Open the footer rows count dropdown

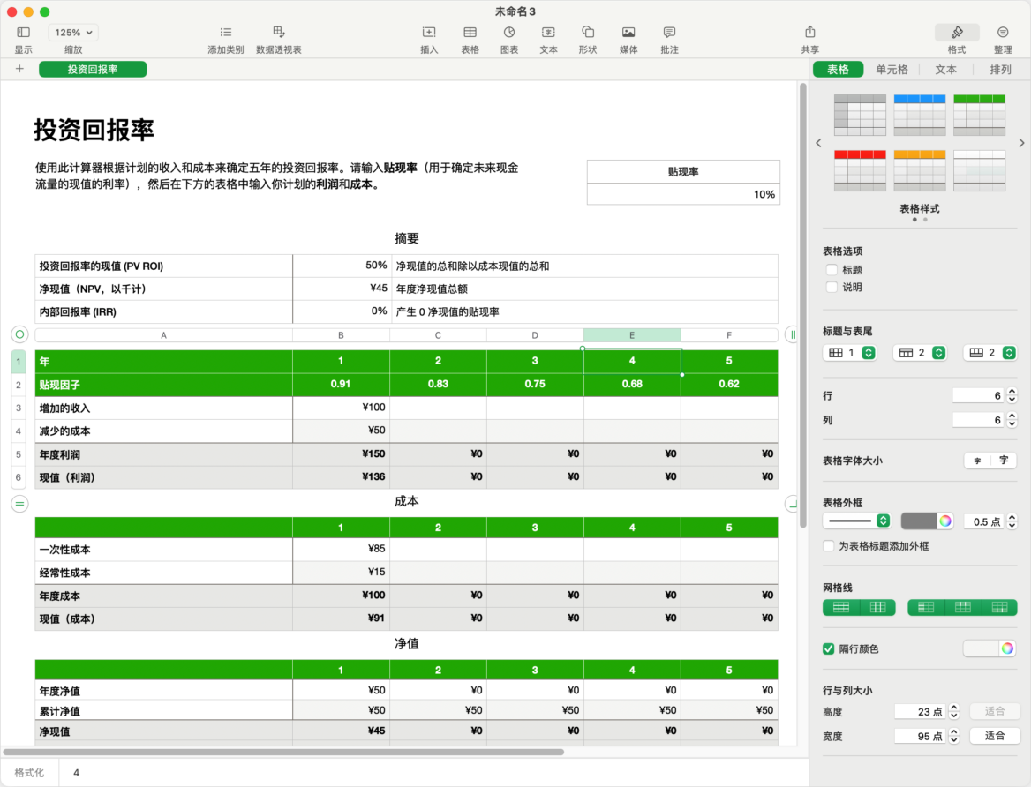tap(990, 352)
